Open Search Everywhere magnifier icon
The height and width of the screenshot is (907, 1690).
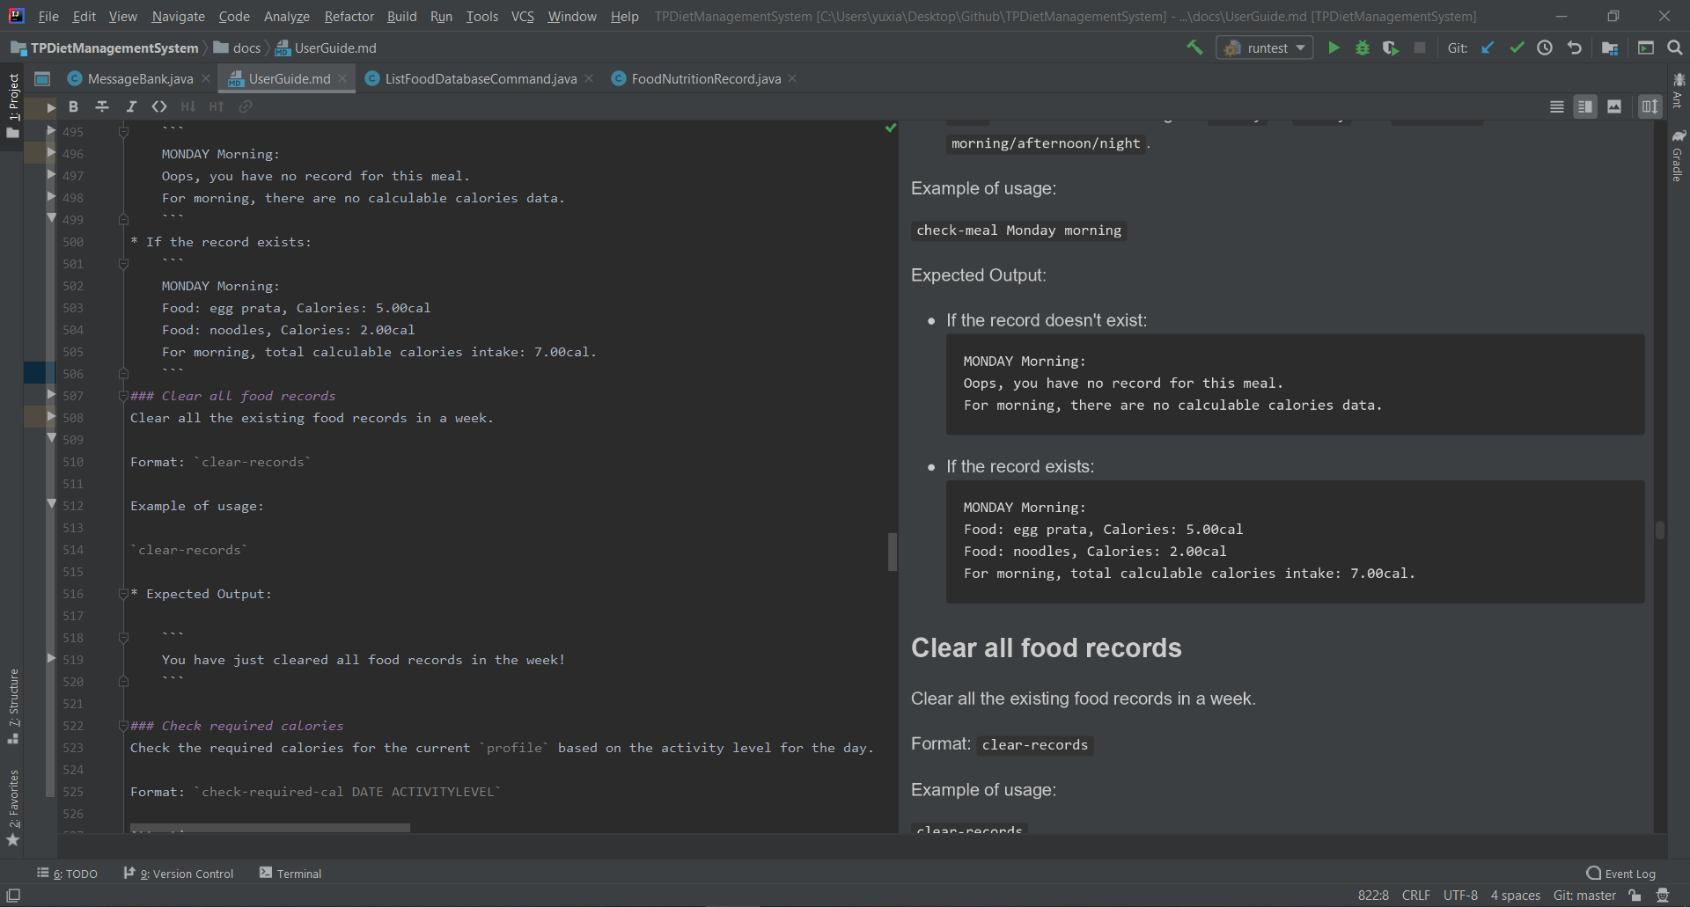1675,48
